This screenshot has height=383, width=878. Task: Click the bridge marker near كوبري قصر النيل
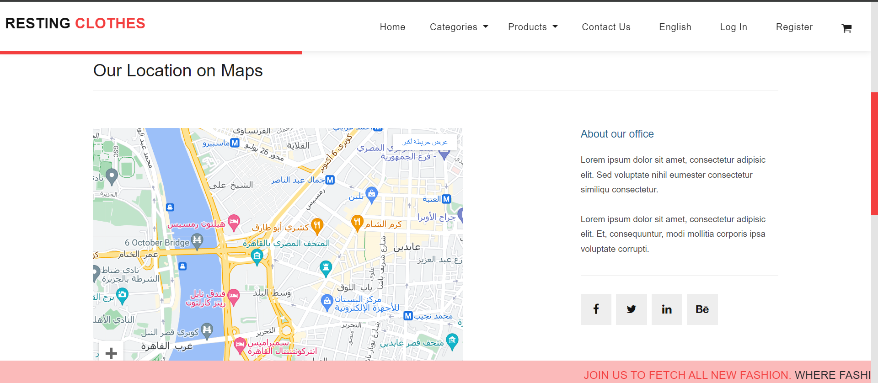pyautogui.click(x=207, y=331)
